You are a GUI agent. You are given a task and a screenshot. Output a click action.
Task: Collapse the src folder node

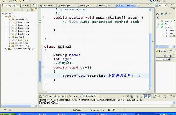pyautogui.click(x=6, y=16)
